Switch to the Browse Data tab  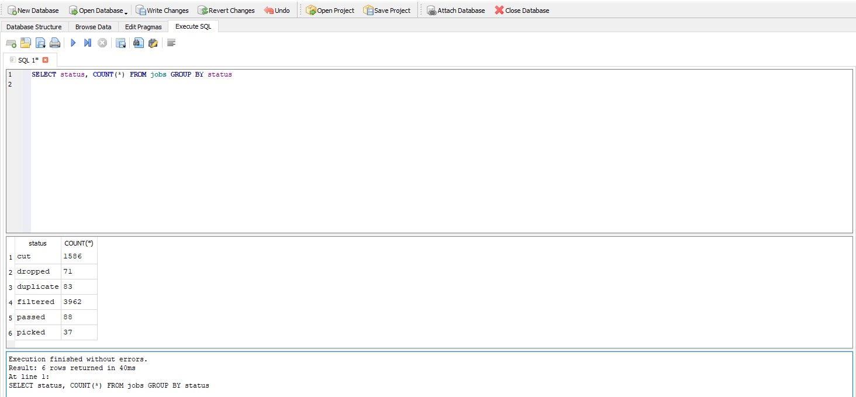94,27
